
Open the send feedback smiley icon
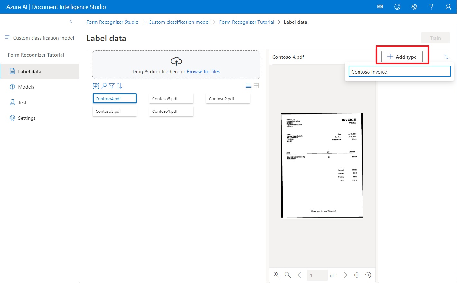[x=397, y=7]
